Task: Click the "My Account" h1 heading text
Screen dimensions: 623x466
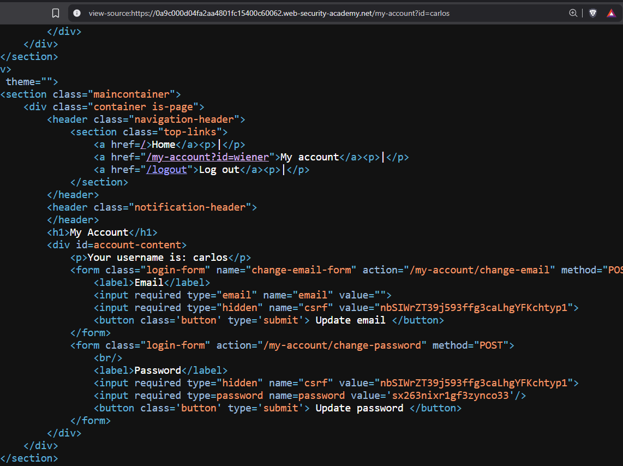Action: pyautogui.click(x=99, y=232)
